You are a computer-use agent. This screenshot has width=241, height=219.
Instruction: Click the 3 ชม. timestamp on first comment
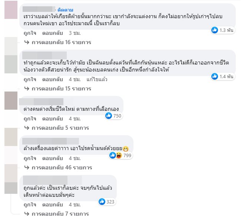coord(74,33)
